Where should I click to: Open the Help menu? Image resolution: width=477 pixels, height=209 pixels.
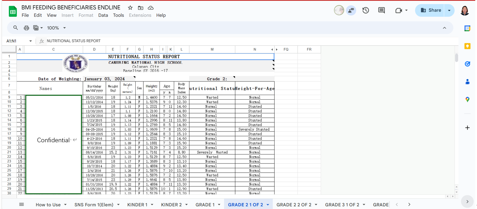coord(161,15)
